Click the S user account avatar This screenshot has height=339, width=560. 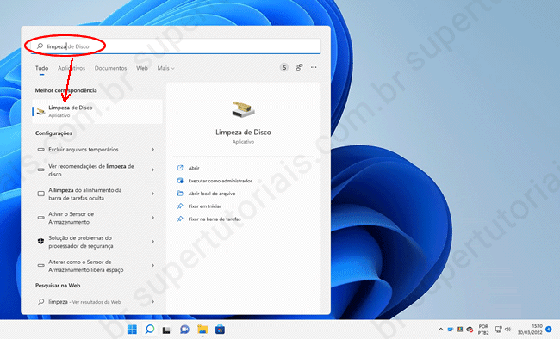pos(284,67)
